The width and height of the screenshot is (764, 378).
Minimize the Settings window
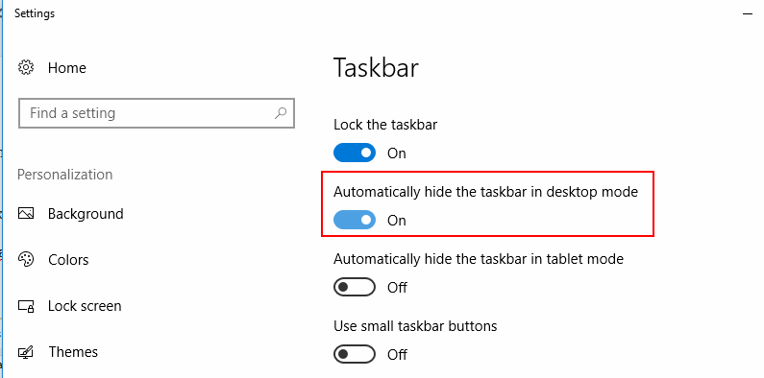point(748,14)
